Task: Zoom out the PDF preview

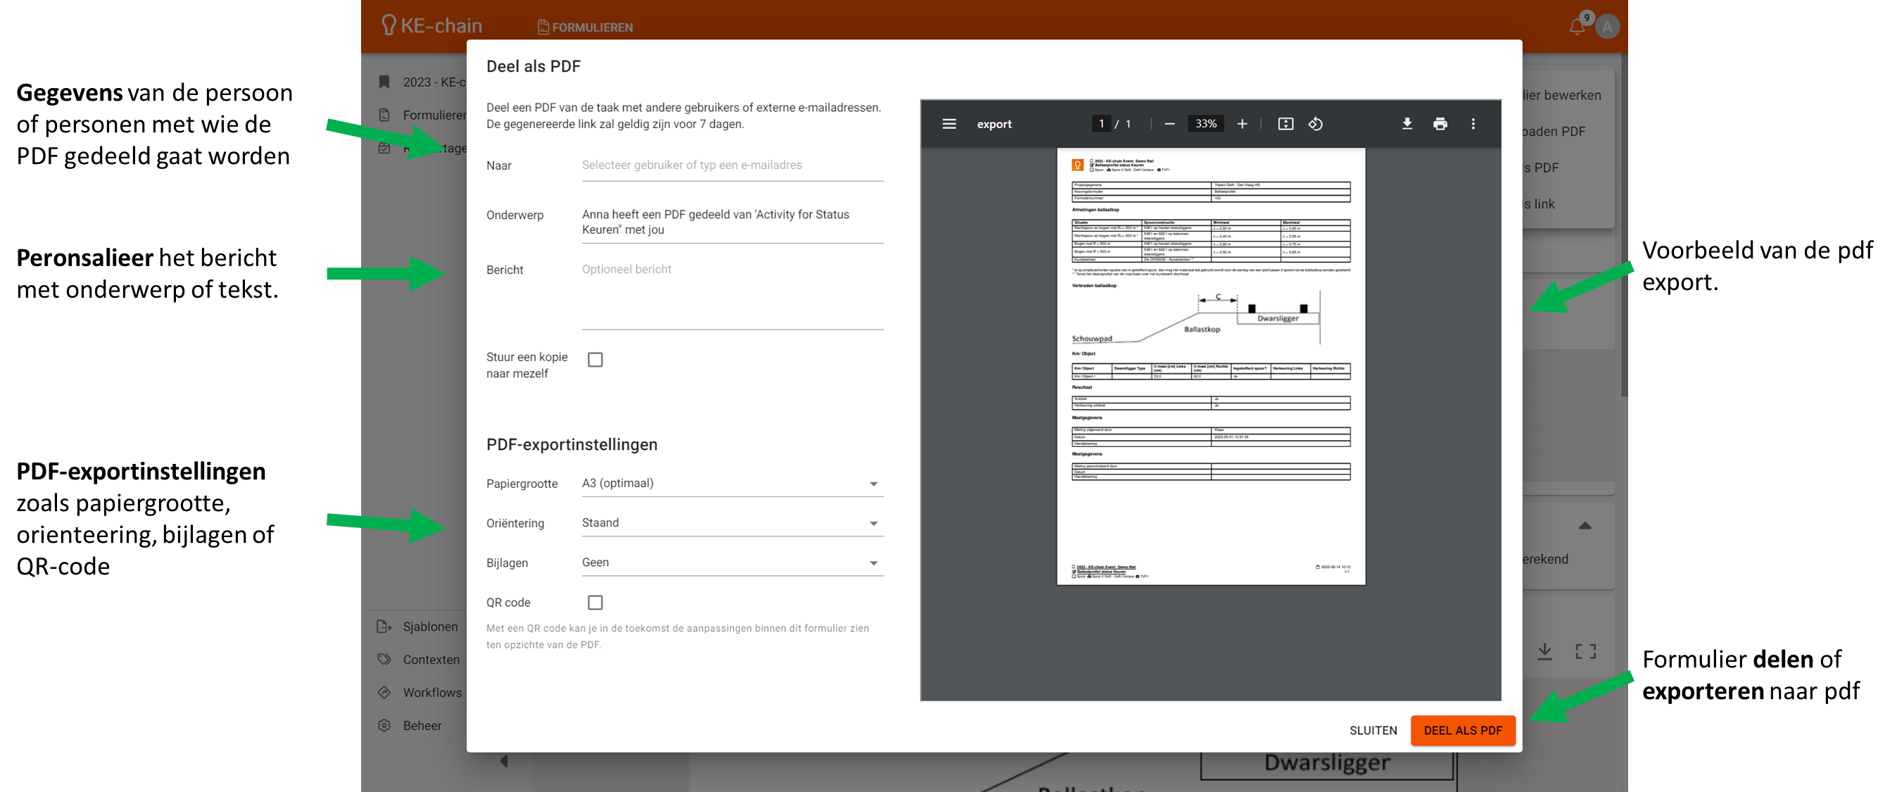Action: [1169, 124]
